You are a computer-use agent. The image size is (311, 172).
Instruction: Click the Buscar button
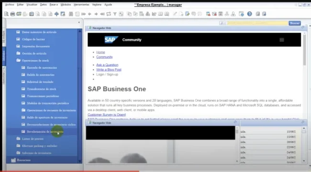(295, 23)
